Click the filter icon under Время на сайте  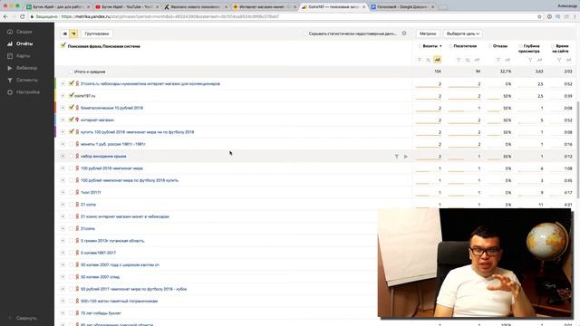tap(559, 60)
